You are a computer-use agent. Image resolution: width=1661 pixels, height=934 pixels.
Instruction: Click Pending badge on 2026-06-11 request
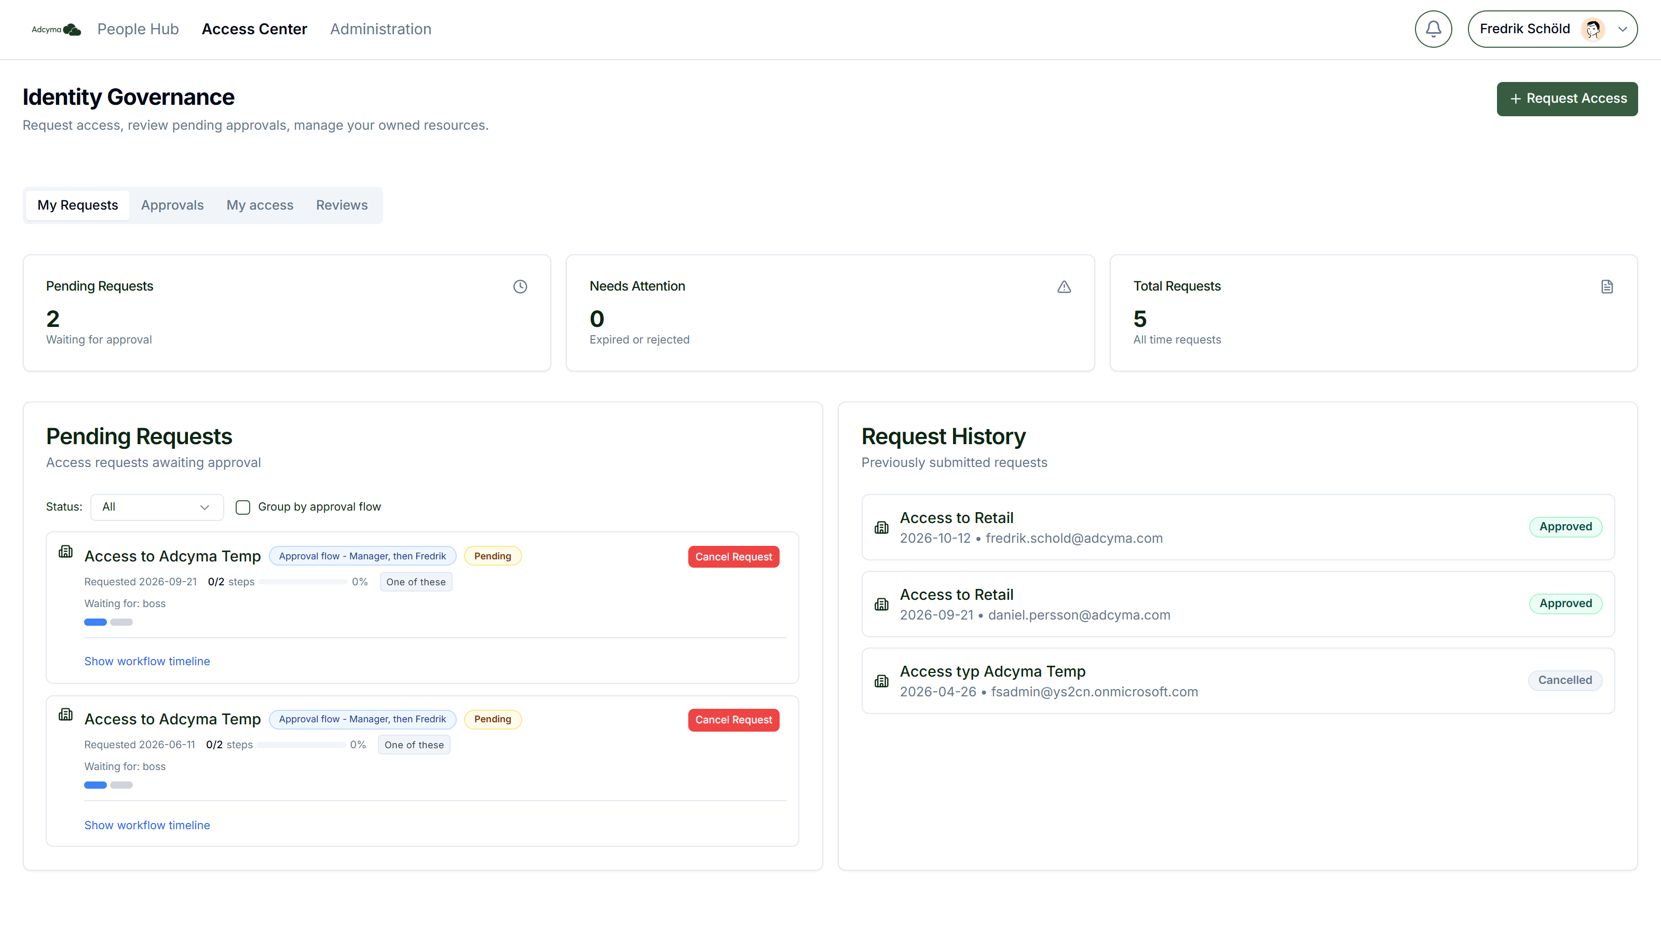493,719
